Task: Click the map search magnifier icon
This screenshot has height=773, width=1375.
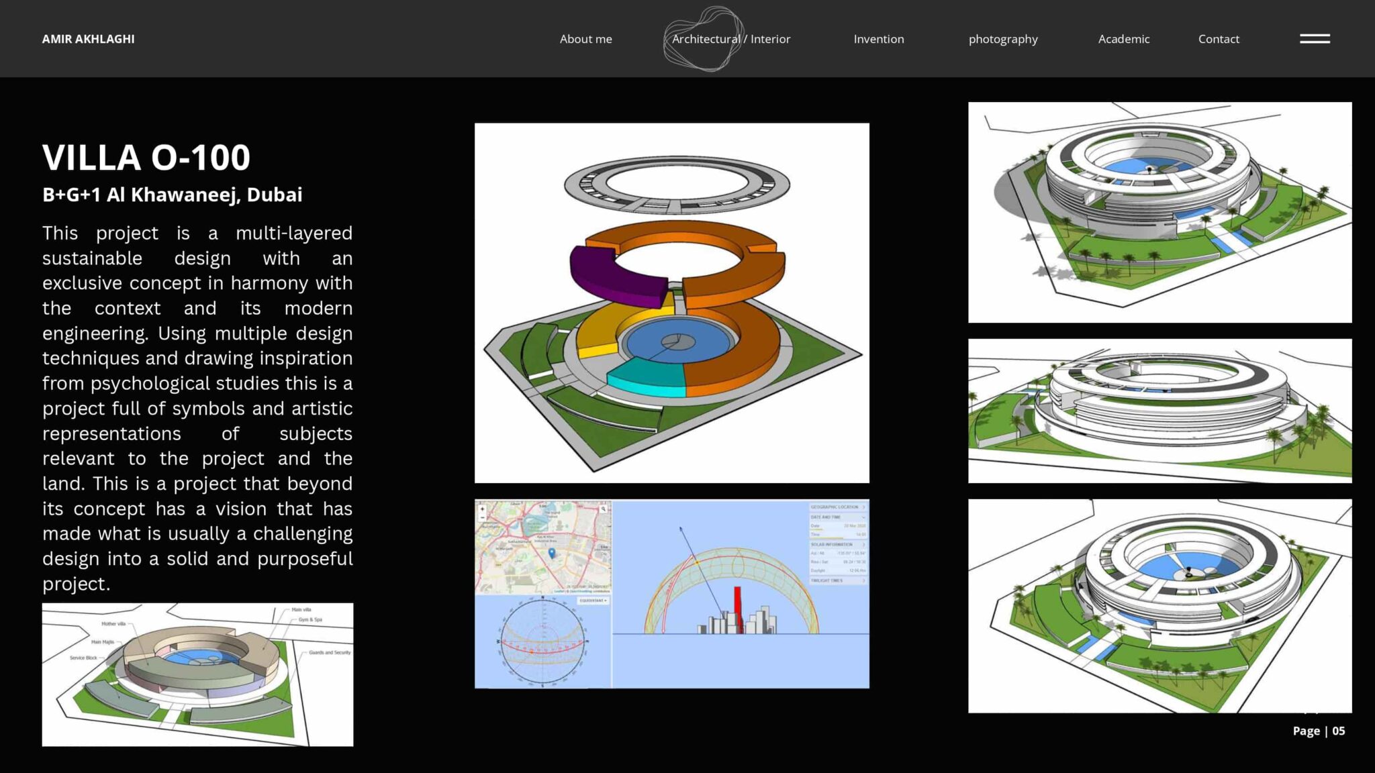Action: click(604, 509)
